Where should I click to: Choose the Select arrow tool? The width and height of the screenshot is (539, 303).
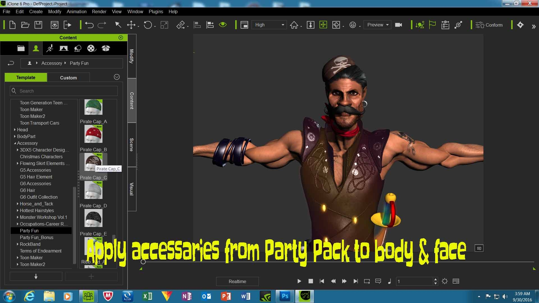pyautogui.click(x=118, y=25)
